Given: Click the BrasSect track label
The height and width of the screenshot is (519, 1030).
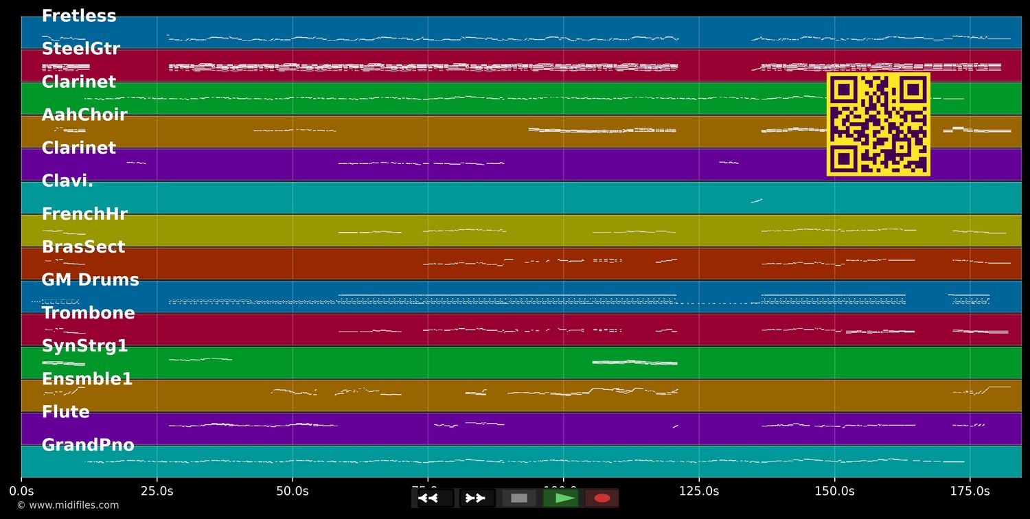Looking at the screenshot, I should point(83,247).
